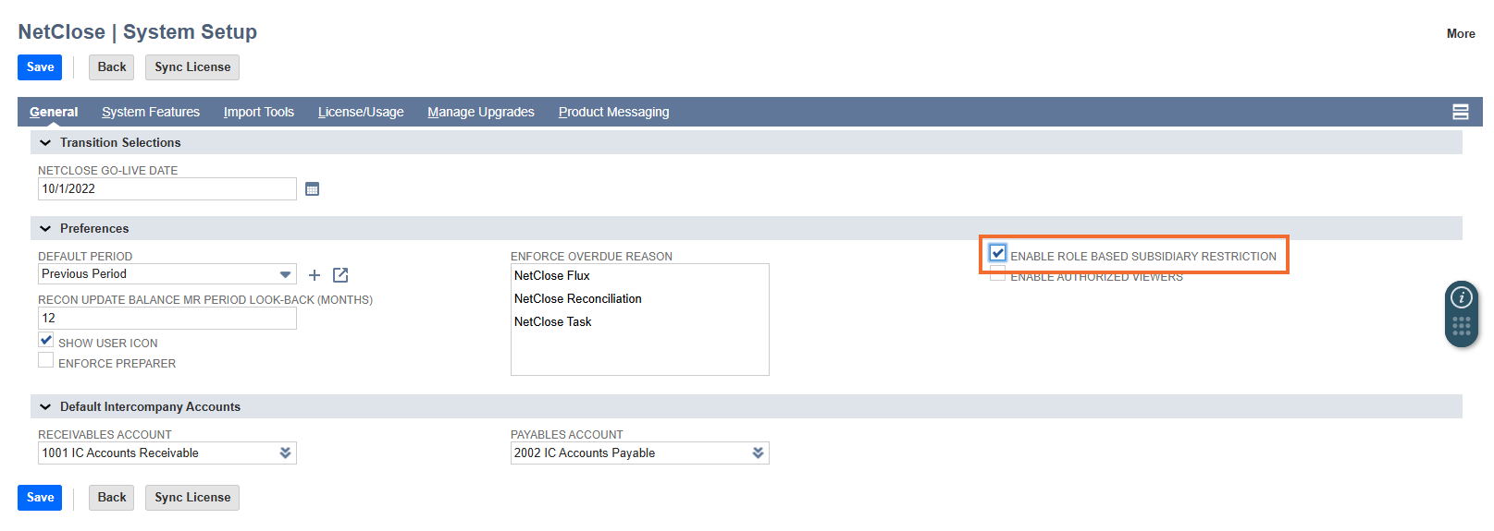Viewport: 1494px width, 531px height.
Task: Enable the Enforce Preparer checkbox
Action: 46,361
